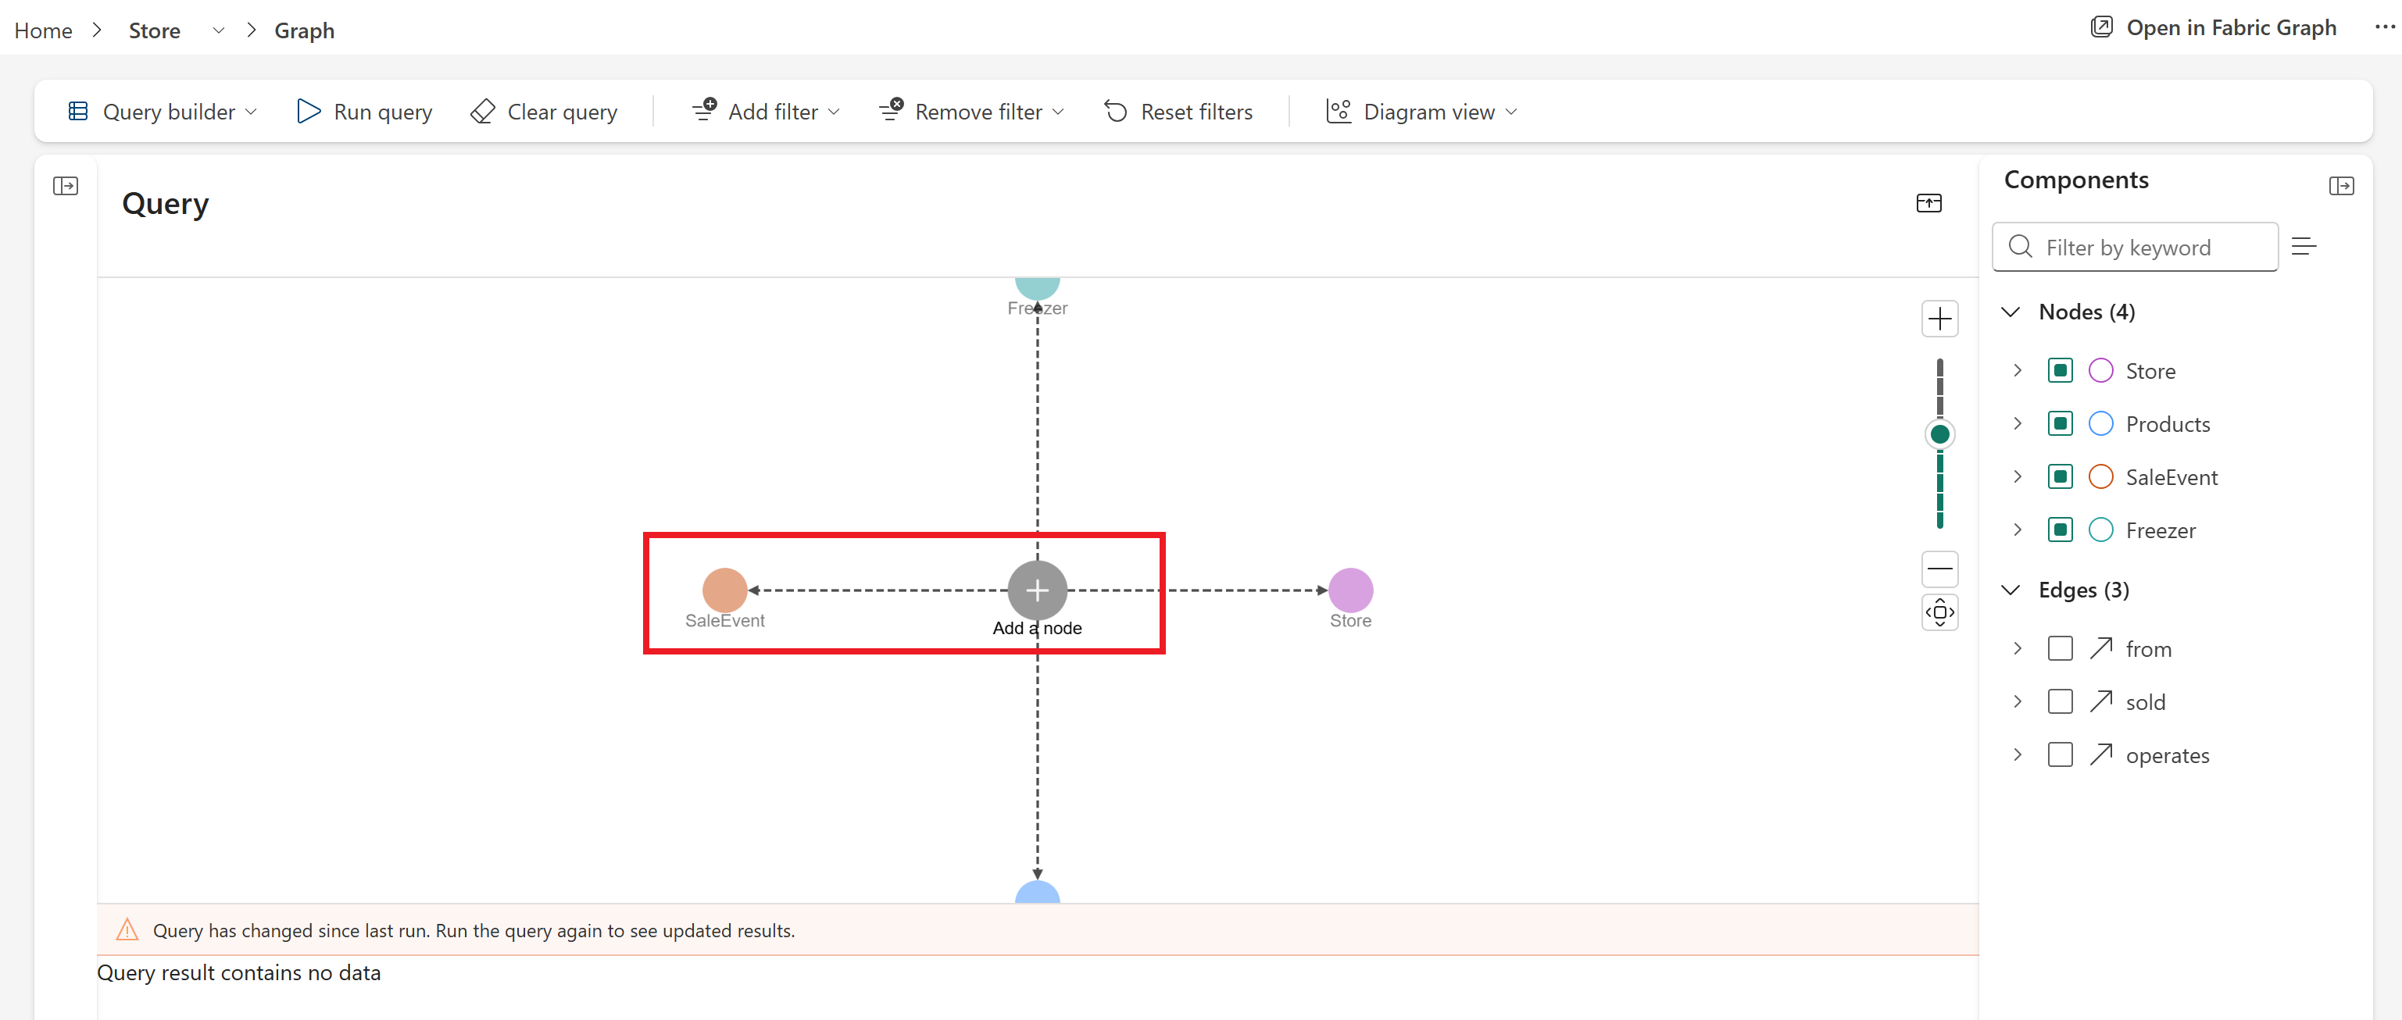The width and height of the screenshot is (2402, 1020).
Task: Expand the operates edge row
Action: point(2017,754)
